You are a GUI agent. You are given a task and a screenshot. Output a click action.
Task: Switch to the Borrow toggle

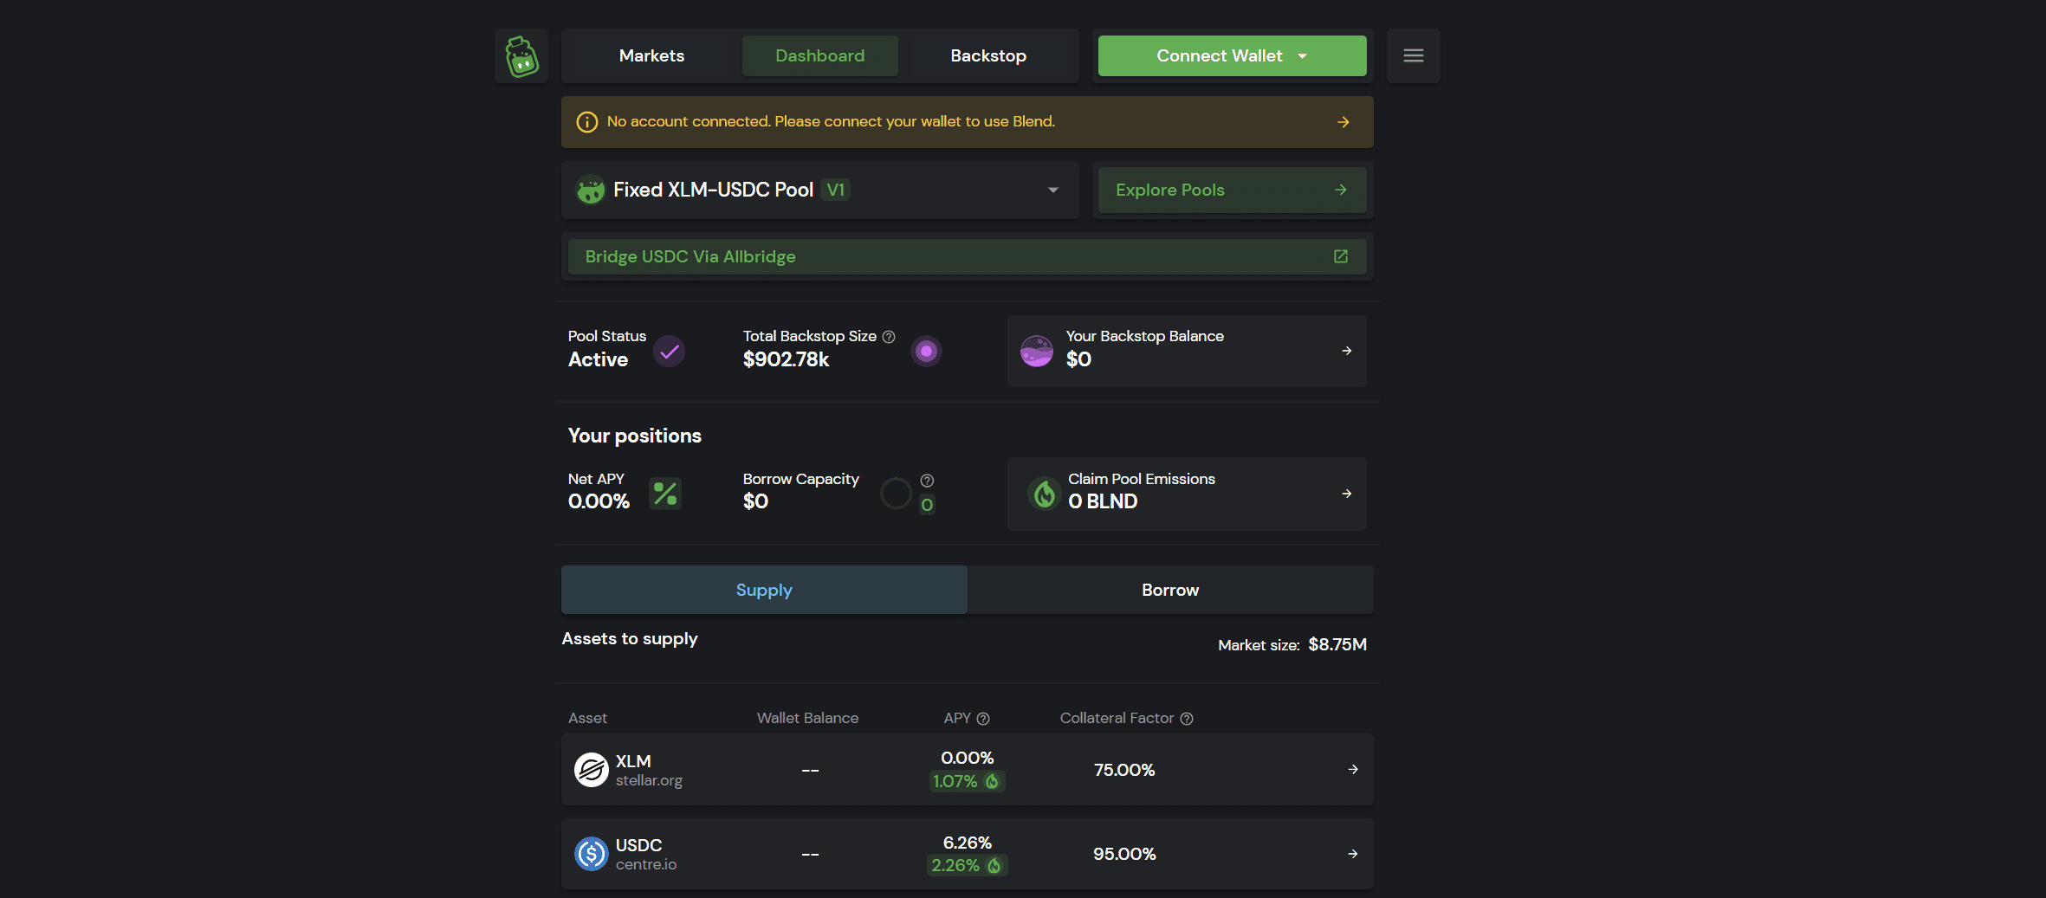(x=1169, y=590)
